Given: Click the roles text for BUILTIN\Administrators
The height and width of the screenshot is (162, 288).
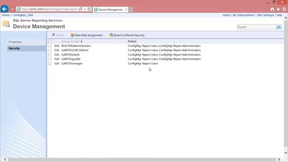Looking at the screenshot, I should [164, 46].
